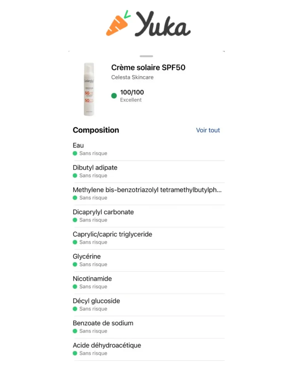This screenshot has height=366, width=293.
Task: Tap green dot beside Dibutyl adipate
Action: 75,175
